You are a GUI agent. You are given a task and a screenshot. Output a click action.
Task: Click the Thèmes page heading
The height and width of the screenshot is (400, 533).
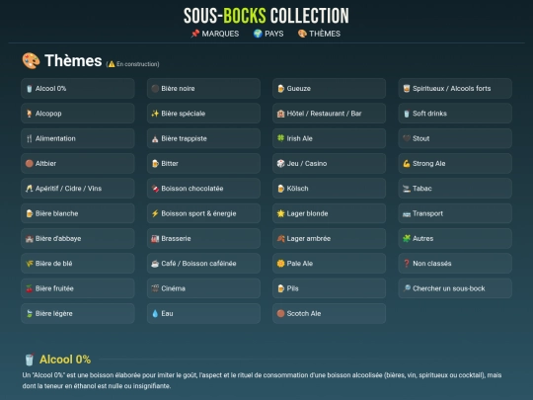[73, 61]
